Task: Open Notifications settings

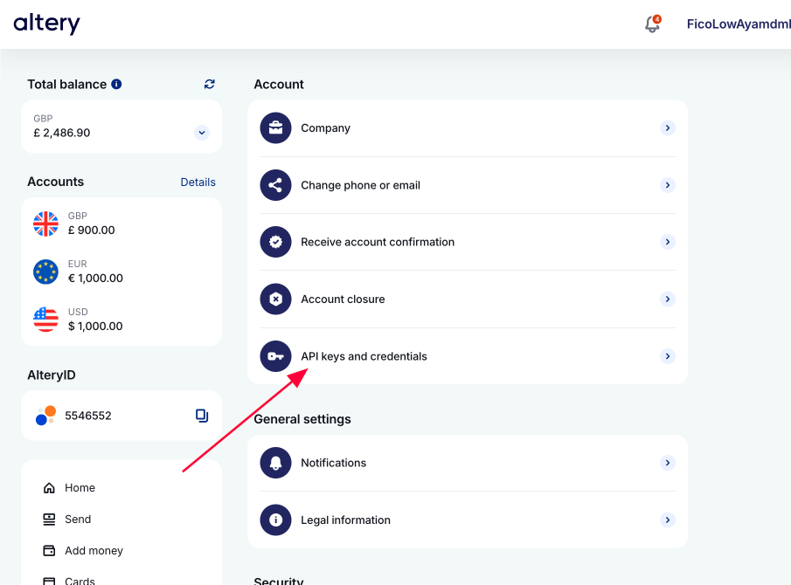Action: click(x=468, y=463)
